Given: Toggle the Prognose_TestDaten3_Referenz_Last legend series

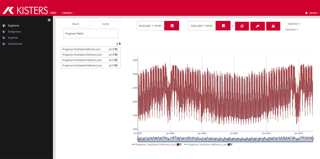Looking at the screenshot, I should 155,144.
